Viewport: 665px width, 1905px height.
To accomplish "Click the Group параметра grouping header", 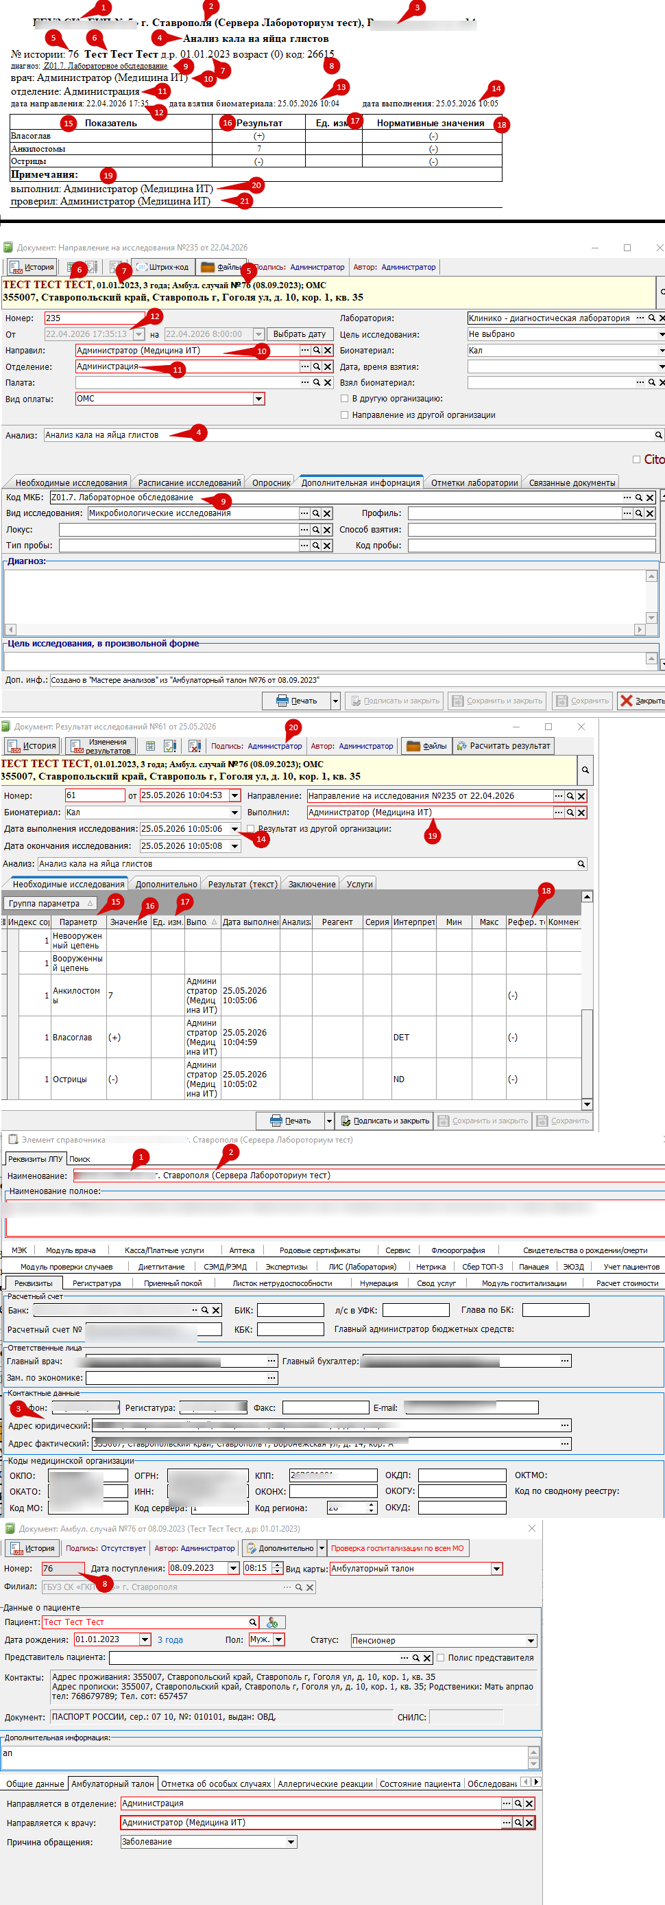I will 50,903.
